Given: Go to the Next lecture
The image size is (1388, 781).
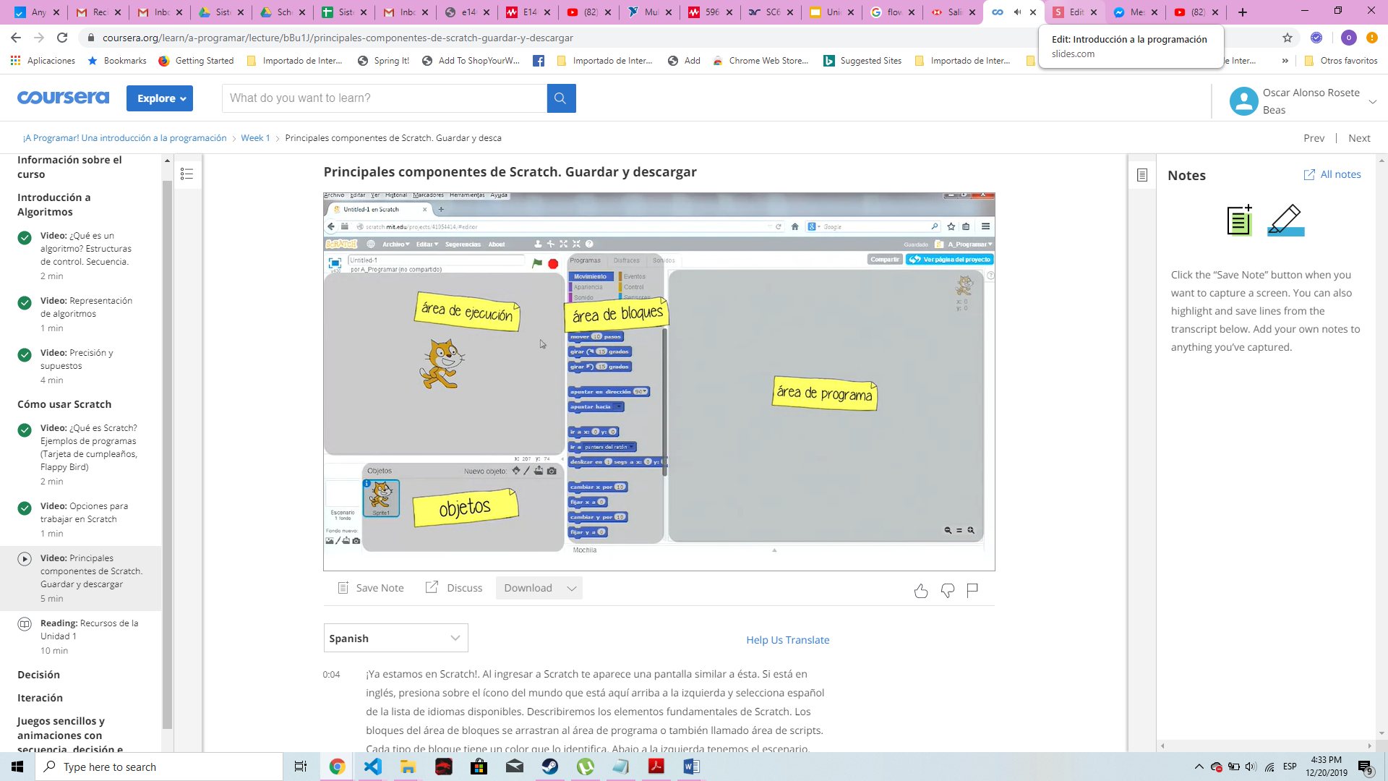Looking at the screenshot, I should [x=1358, y=138].
